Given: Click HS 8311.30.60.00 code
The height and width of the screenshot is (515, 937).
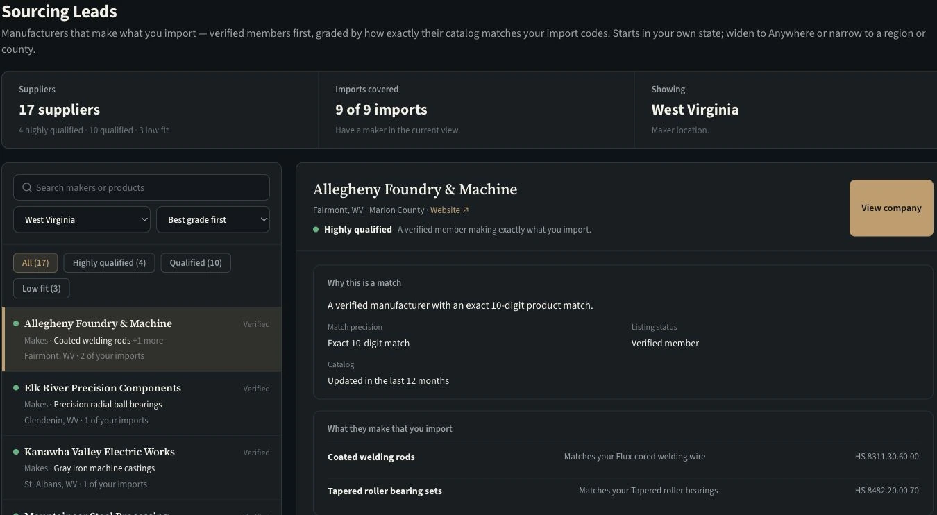Looking at the screenshot, I should (887, 457).
